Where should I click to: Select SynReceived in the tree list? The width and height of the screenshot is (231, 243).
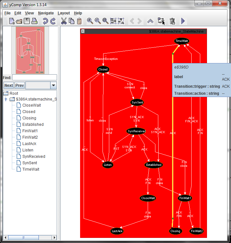pyautogui.click(x=34, y=157)
